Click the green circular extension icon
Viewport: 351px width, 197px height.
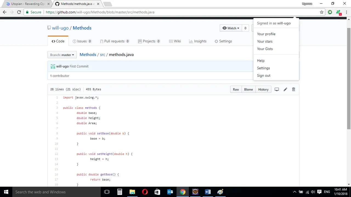pyautogui.click(x=330, y=12)
